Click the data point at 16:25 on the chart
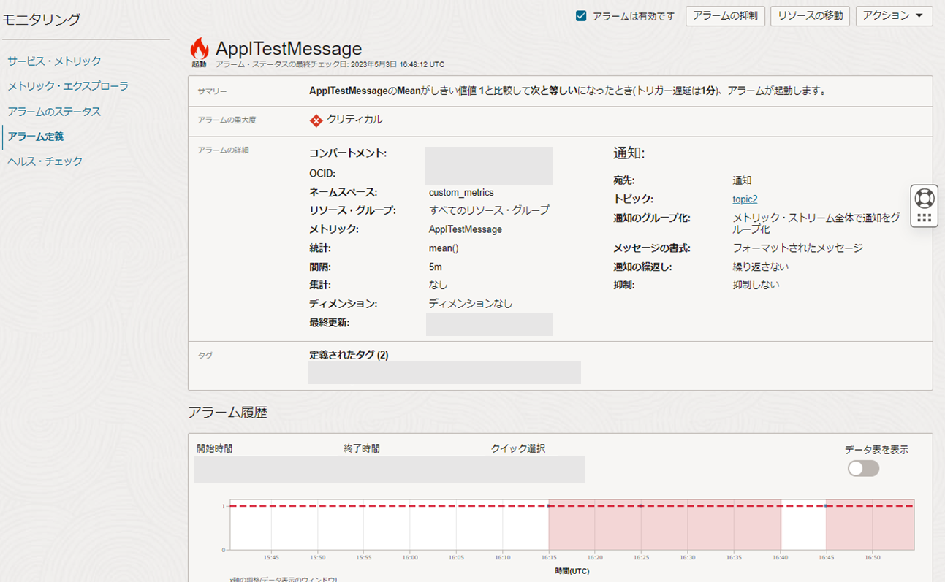 (x=641, y=505)
